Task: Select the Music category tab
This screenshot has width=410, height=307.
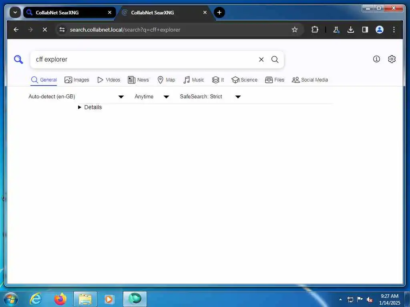Action: click(x=194, y=80)
